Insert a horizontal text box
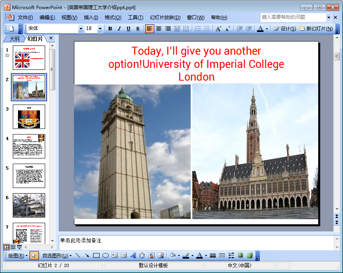This screenshot has height=273, width=343. coord(115,255)
